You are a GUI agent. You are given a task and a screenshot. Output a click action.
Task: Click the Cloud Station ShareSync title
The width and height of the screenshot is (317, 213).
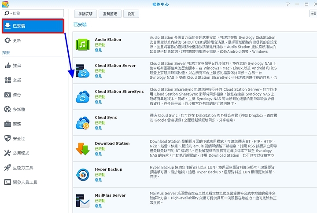tap(119, 92)
